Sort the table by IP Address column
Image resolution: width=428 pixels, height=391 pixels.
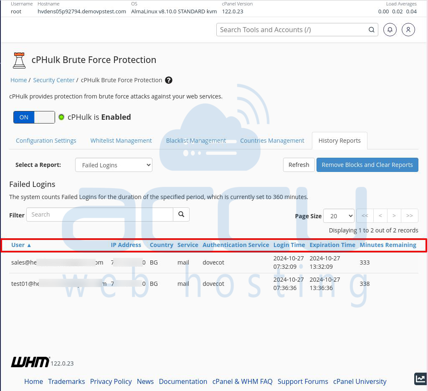pos(126,245)
